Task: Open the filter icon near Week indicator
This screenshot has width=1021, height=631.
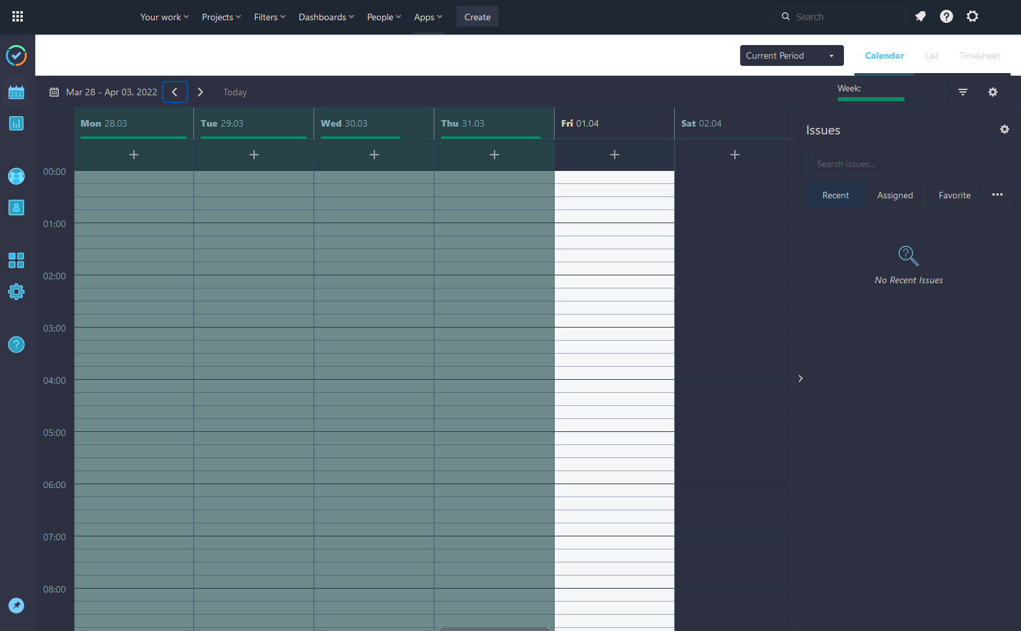Action: tap(962, 92)
